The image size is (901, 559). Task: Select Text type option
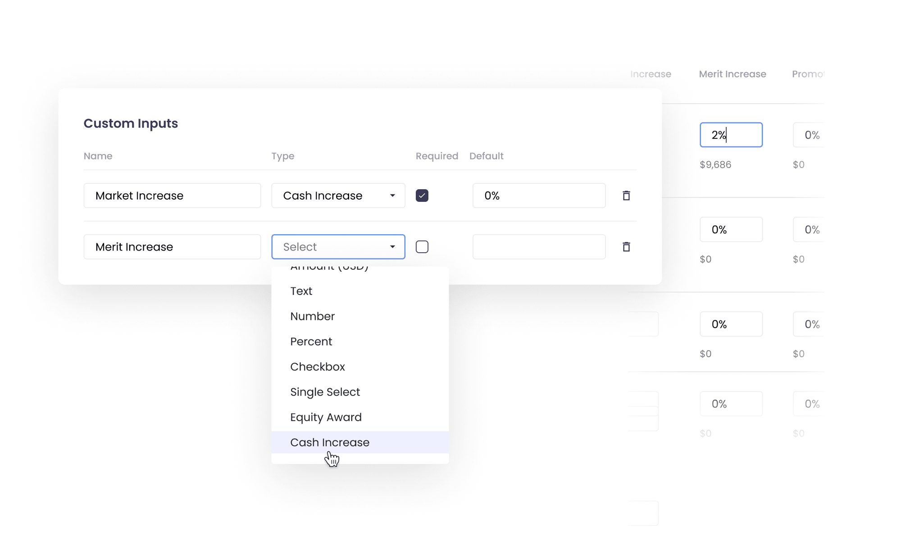pyautogui.click(x=301, y=291)
